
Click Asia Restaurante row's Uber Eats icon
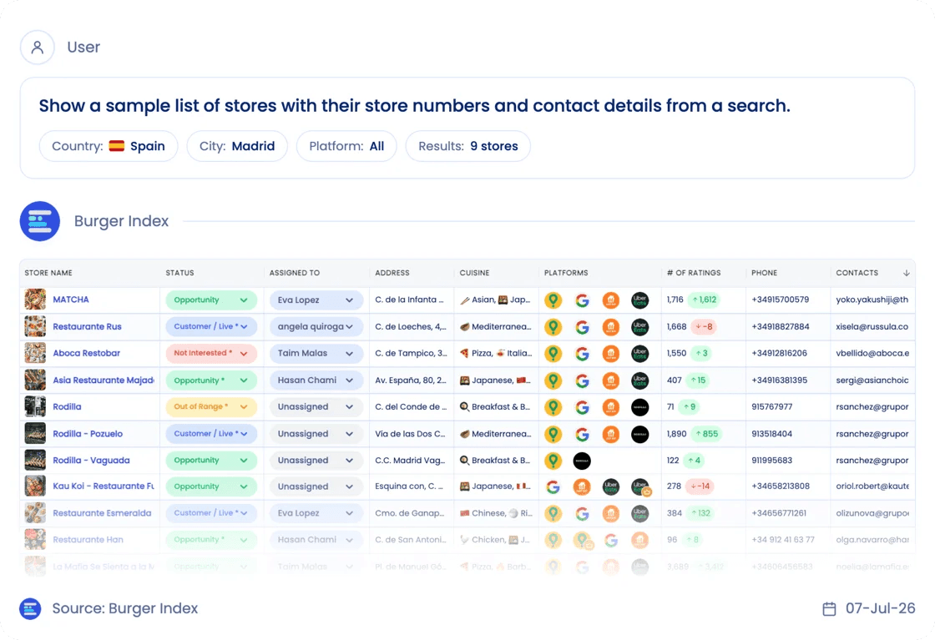coord(639,380)
